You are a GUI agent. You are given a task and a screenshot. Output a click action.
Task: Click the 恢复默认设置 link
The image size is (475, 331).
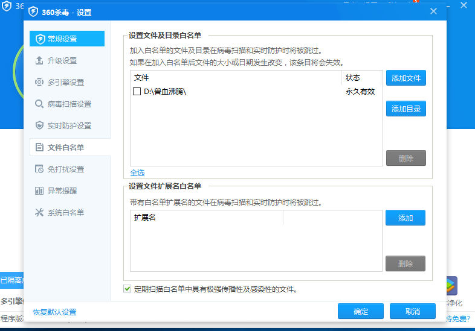tap(54, 312)
